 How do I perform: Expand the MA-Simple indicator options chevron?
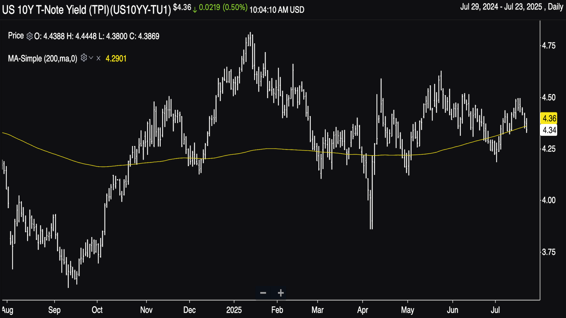click(x=91, y=58)
